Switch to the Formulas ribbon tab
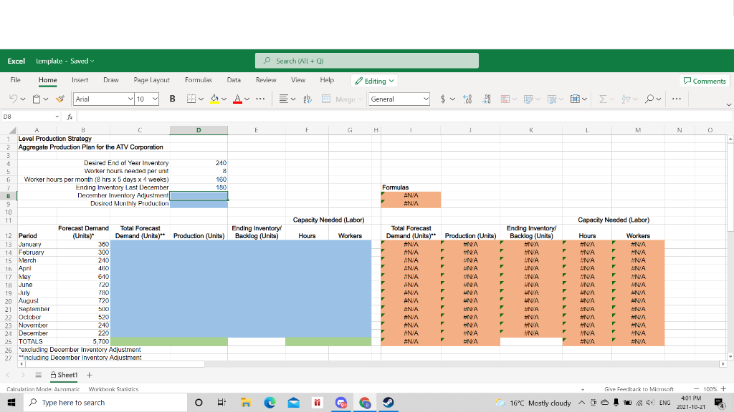 [199, 80]
